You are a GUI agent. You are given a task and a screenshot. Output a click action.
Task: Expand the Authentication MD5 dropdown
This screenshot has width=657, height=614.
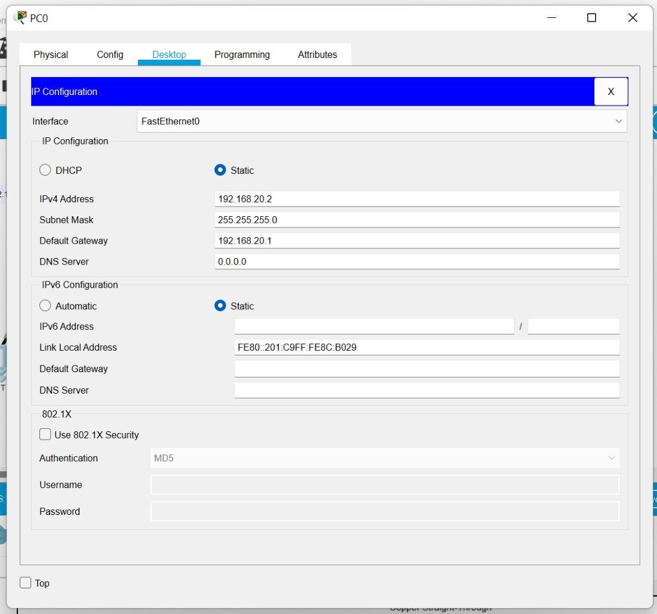tap(384, 458)
